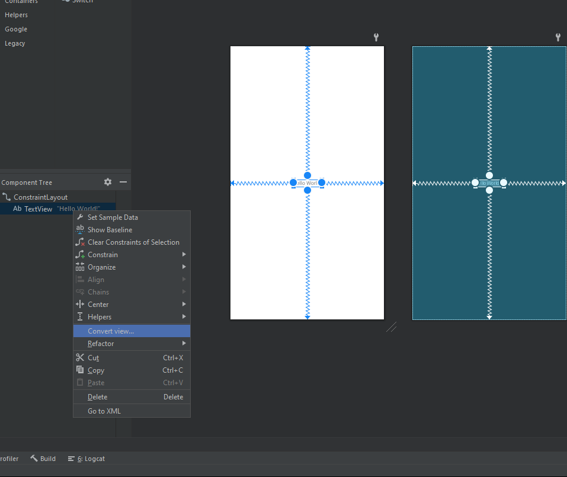Image resolution: width=567 pixels, height=477 pixels.
Task: Open the Build tool window
Action: 43,459
